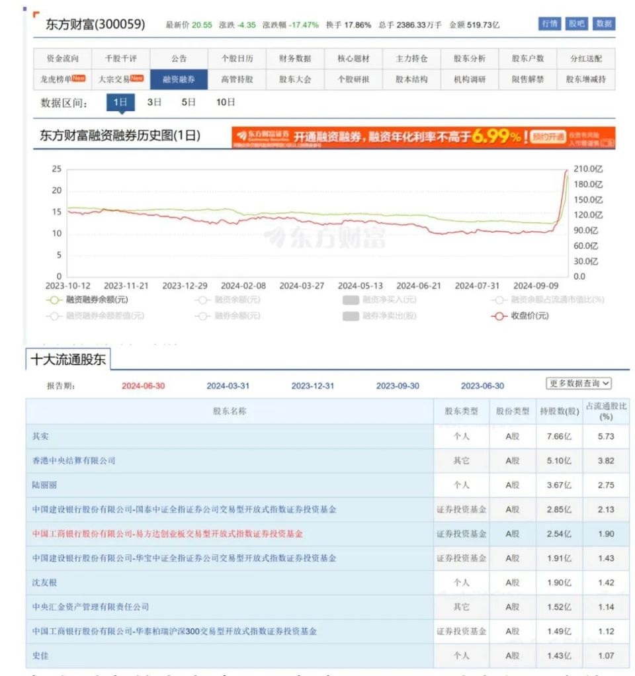Open the 股东增减持 tab
The image size is (635, 676).
tap(586, 79)
